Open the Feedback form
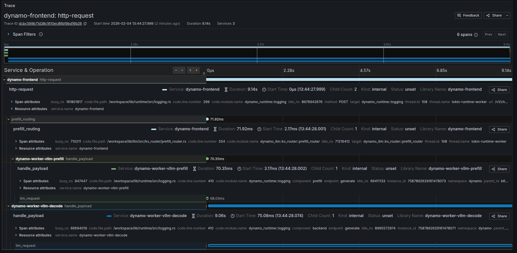The height and width of the screenshot is (253, 517). (468, 15)
